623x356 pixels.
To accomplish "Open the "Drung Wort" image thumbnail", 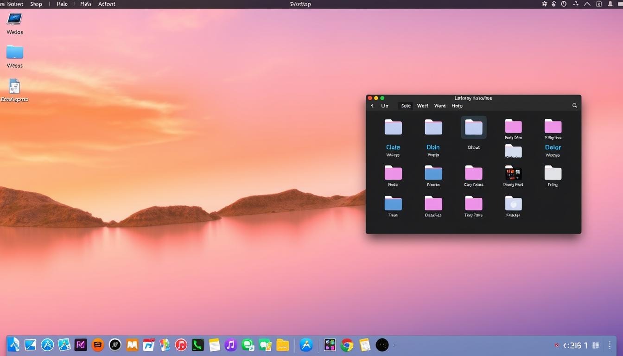I will point(513,173).
